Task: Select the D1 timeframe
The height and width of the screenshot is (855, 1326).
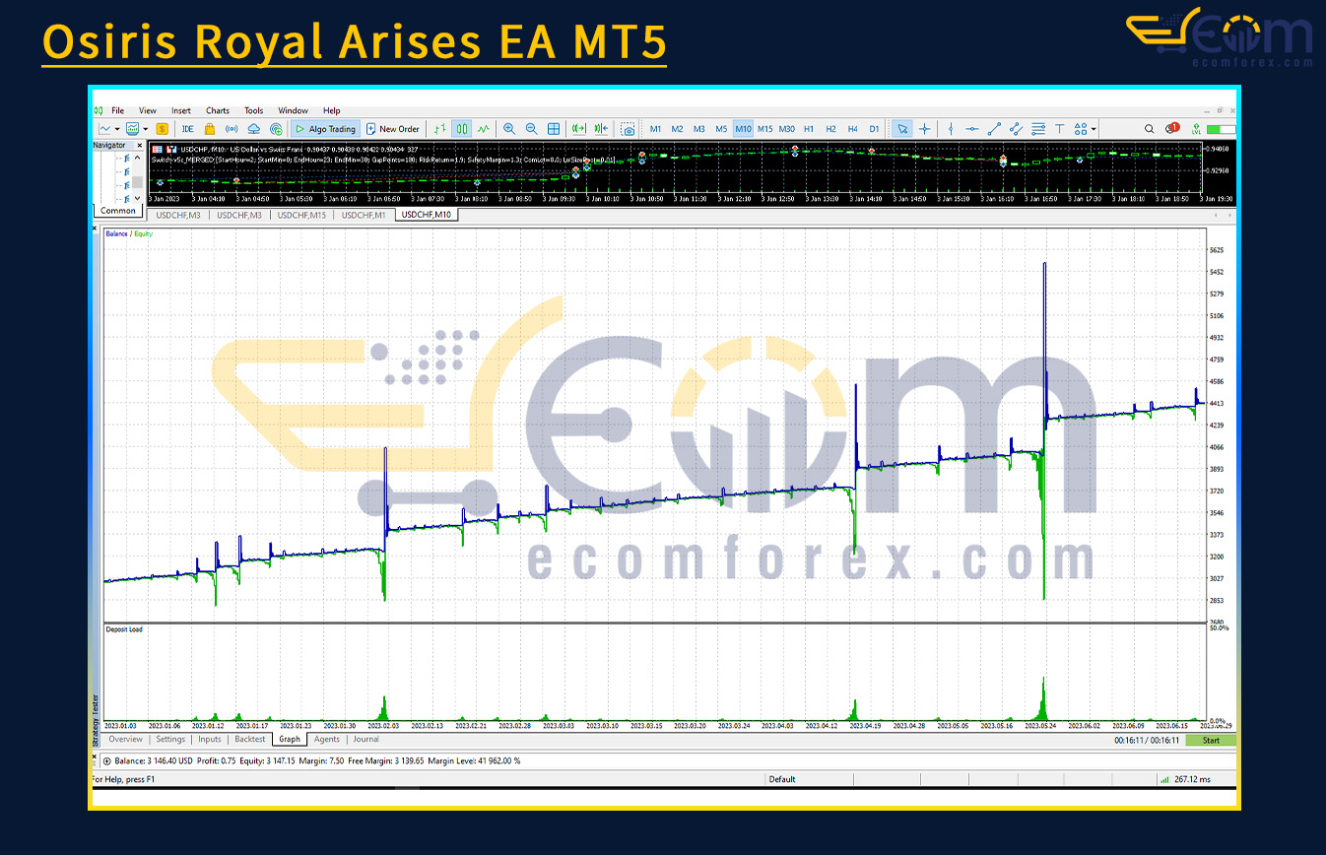Action: (874, 129)
